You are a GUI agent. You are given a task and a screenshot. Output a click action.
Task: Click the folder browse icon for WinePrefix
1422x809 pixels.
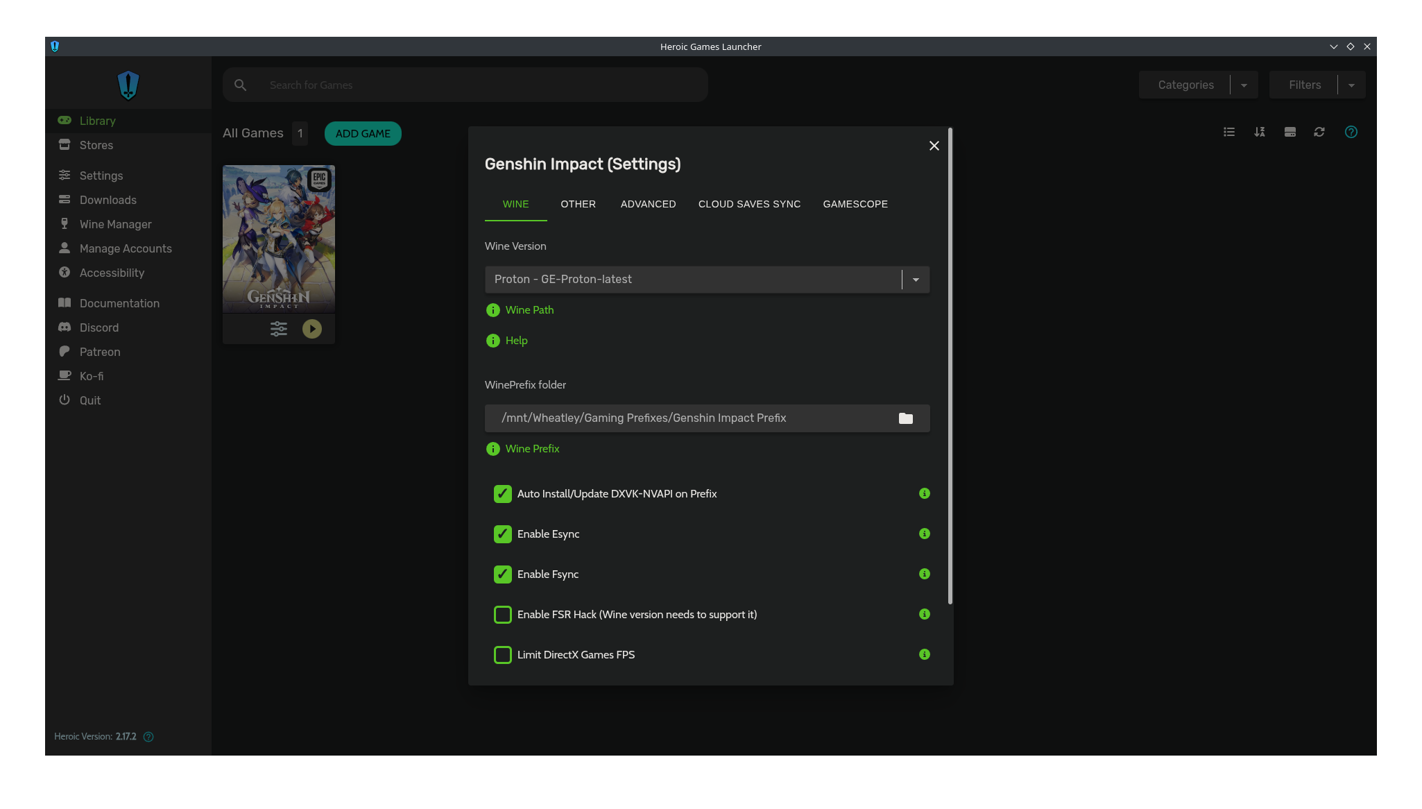coord(905,418)
